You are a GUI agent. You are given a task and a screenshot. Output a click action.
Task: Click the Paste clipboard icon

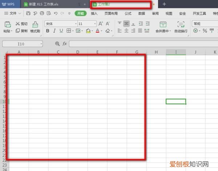tap(8, 24)
